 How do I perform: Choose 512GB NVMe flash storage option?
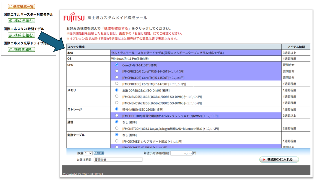point(117,116)
